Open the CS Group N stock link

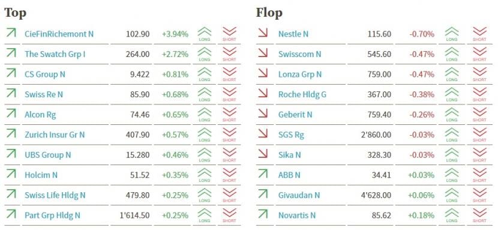45,74
